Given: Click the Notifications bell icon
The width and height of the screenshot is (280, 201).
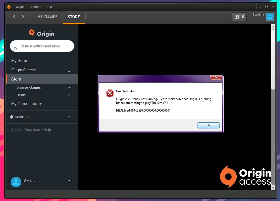Looking at the screenshot, I should click(x=12, y=117).
